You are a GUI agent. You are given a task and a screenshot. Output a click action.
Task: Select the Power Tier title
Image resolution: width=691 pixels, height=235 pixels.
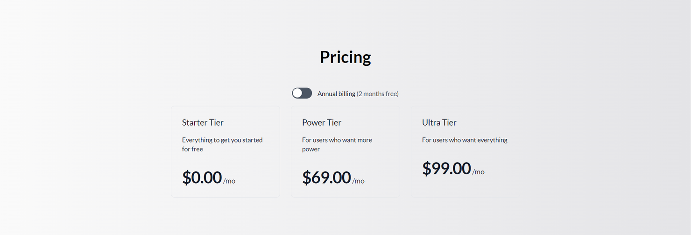pos(322,122)
